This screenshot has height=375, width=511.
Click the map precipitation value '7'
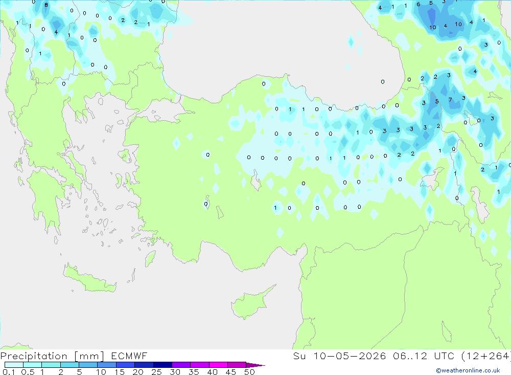450,100
